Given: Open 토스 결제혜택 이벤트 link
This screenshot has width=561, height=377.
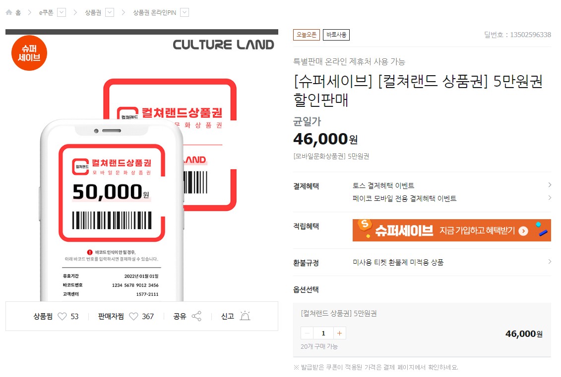Looking at the screenshot, I should (383, 186).
